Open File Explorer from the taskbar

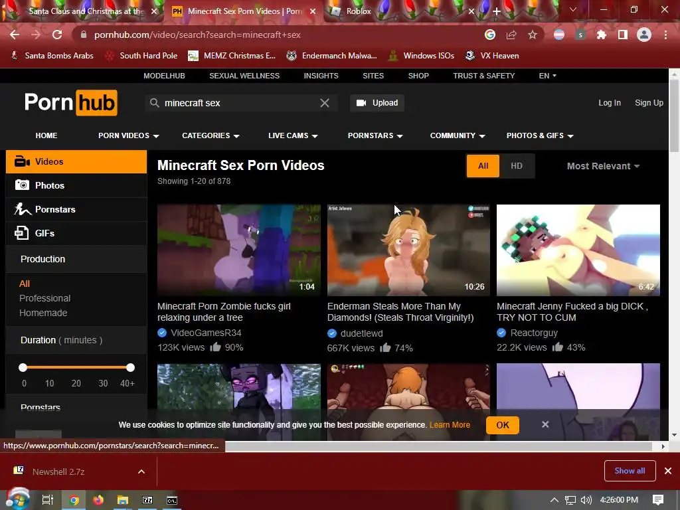pos(123,500)
